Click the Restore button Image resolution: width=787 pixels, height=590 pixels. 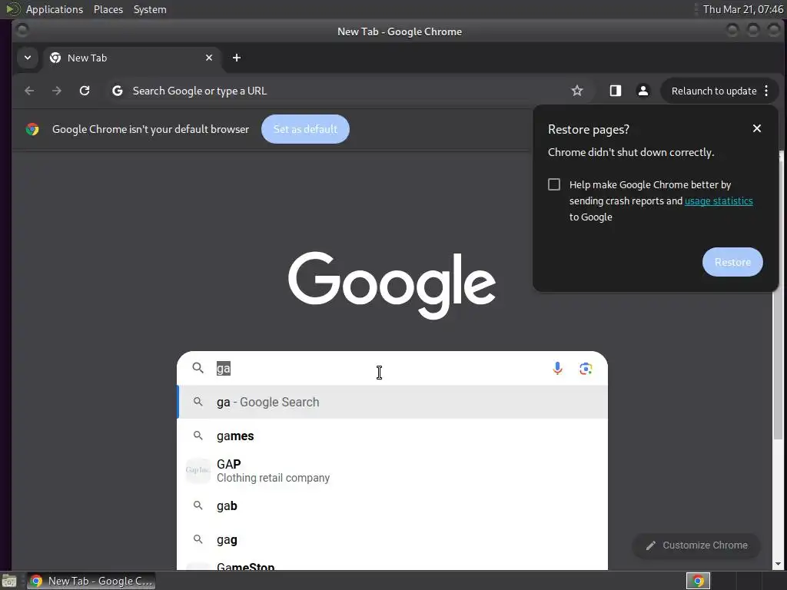[x=732, y=262]
